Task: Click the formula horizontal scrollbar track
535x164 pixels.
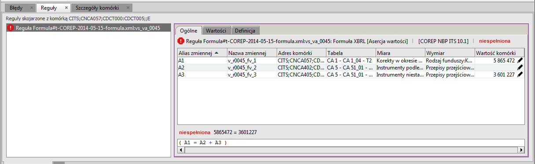Action: tap(351, 149)
